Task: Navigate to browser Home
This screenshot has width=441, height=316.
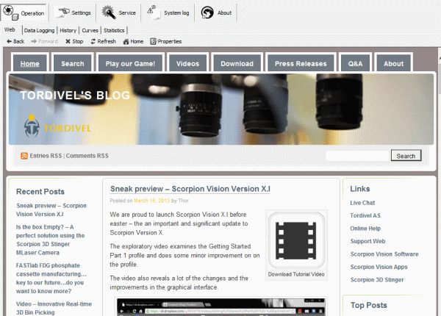Action: [133, 41]
